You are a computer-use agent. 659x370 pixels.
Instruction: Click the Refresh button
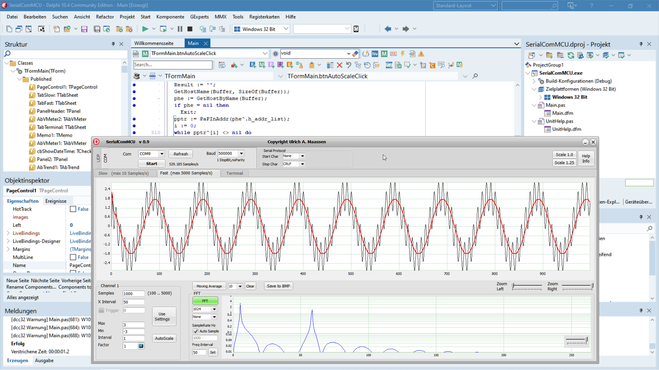pyautogui.click(x=181, y=154)
